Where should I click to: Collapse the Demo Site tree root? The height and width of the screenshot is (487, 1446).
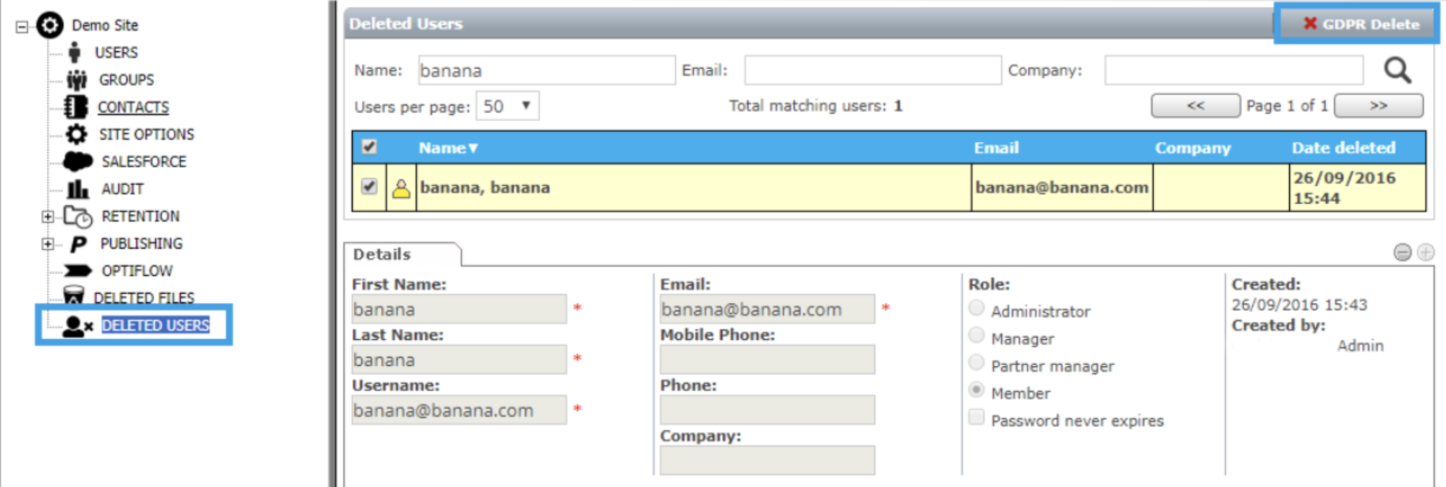(22, 27)
